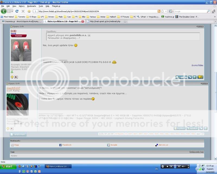This screenshot has width=217, height=174.
Task: Bookmark this page with the star icon
Action: (x=163, y=11)
